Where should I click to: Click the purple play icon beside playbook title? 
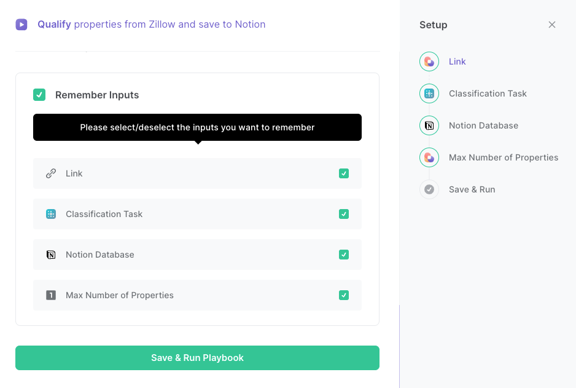coord(21,25)
